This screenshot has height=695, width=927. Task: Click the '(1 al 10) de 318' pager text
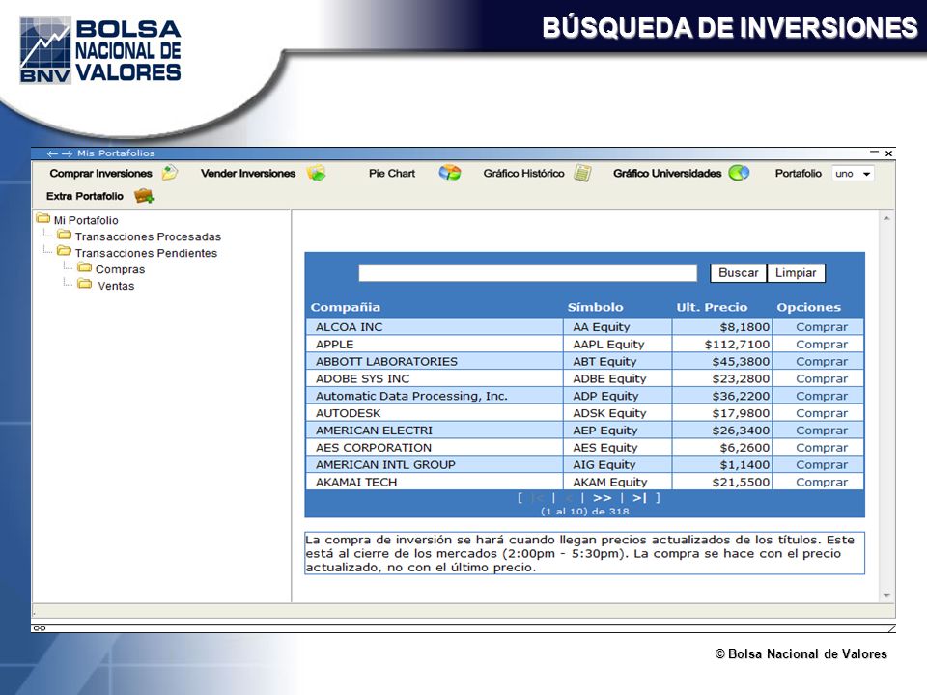click(585, 512)
